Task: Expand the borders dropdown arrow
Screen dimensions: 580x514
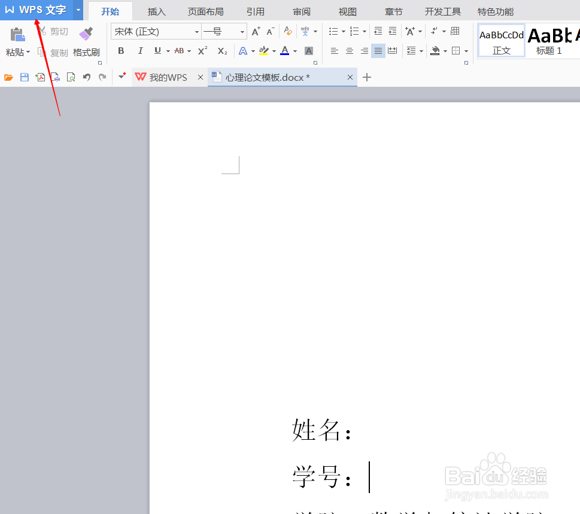Action: click(466, 51)
